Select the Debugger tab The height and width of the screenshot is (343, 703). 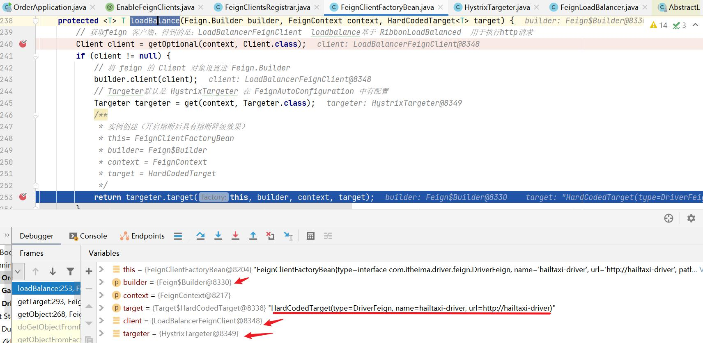(37, 236)
